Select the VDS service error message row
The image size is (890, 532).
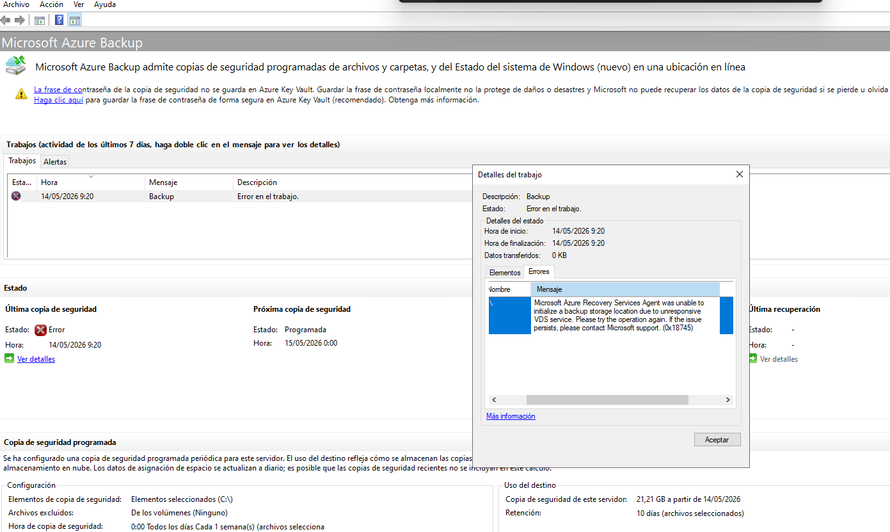(610, 315)
